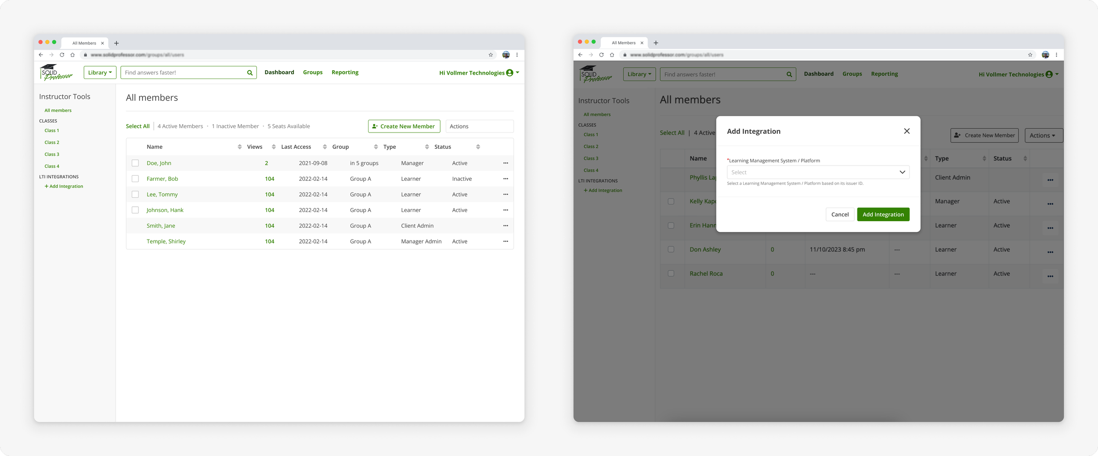1098x456 pixels.
Task: Click reload icon in right browser window
Action: [601, 55]
